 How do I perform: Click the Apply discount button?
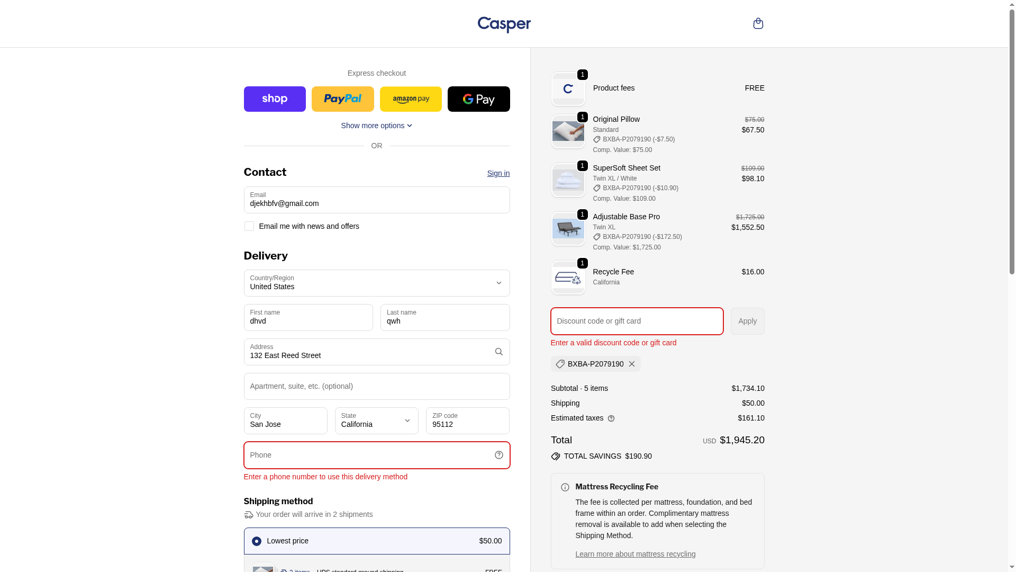[x=747, y=321]
